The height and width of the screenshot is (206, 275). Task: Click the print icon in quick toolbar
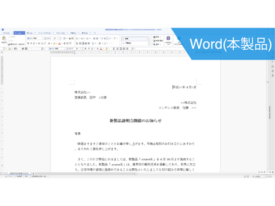tap(22, 49)
